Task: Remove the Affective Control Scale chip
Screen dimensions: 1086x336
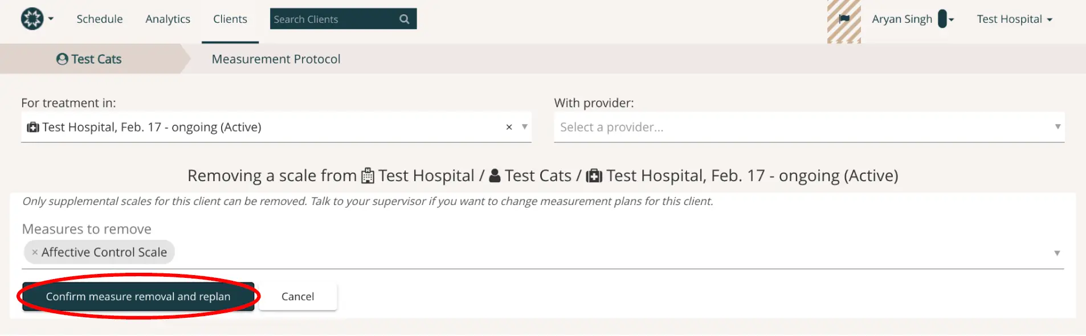Action: point(35,252)
